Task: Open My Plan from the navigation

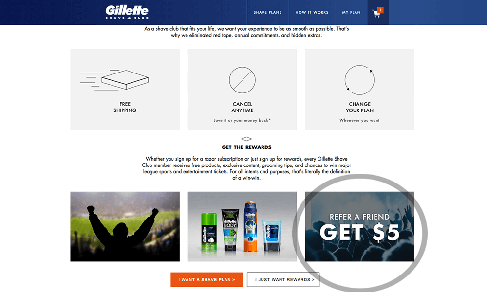Action: coord(351,13)
